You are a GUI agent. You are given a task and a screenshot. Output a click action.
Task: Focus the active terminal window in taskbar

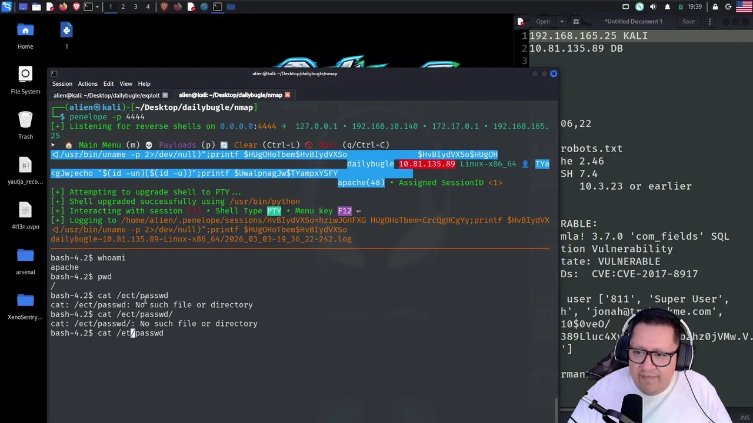coord(218,6)
